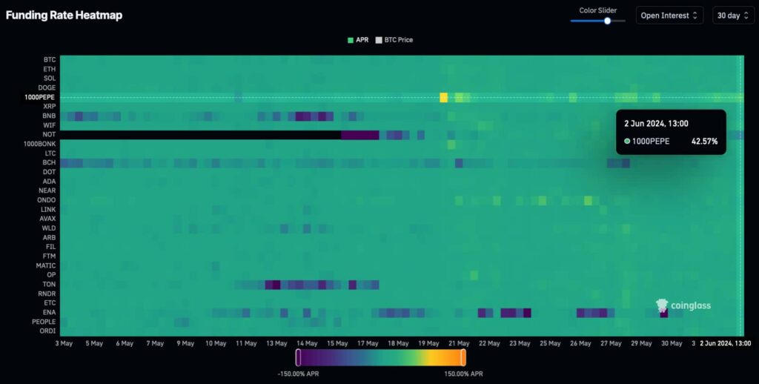
Task: Click the bright yellow 1000PEPE heatmap cell
Action: coord(443,97)
